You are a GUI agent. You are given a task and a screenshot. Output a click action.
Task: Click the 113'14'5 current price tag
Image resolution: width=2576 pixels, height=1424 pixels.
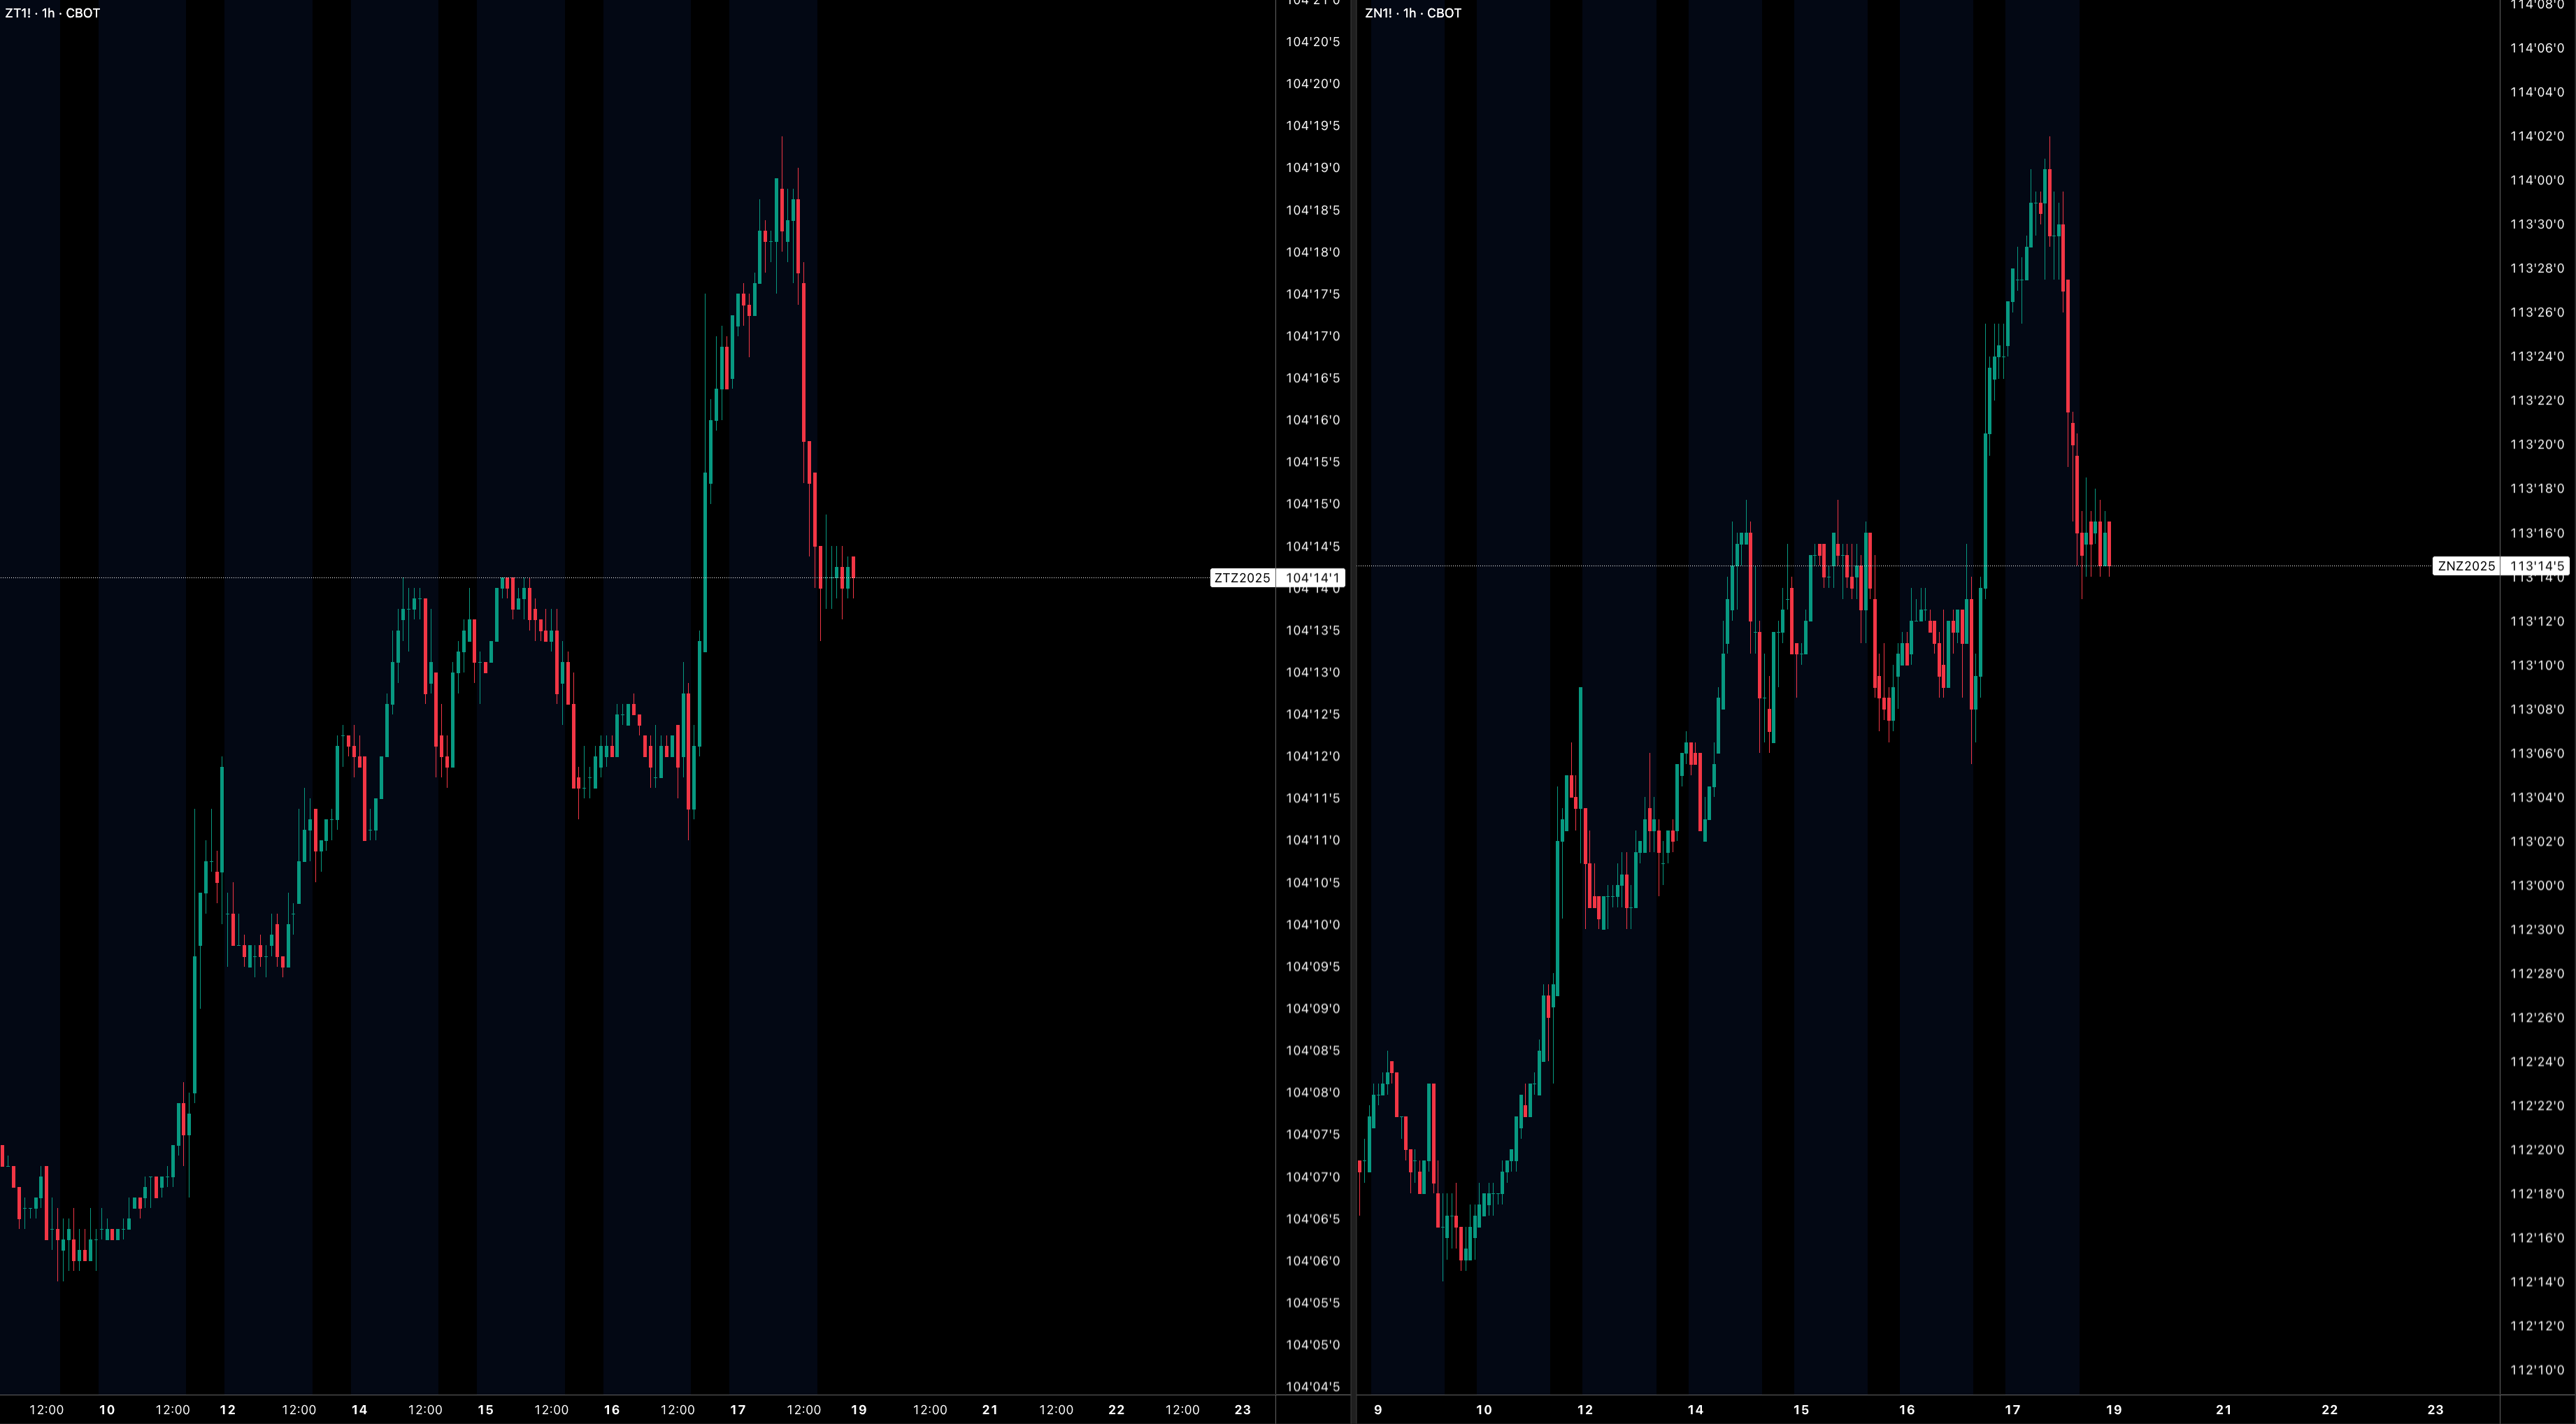tap(2536, 566)
